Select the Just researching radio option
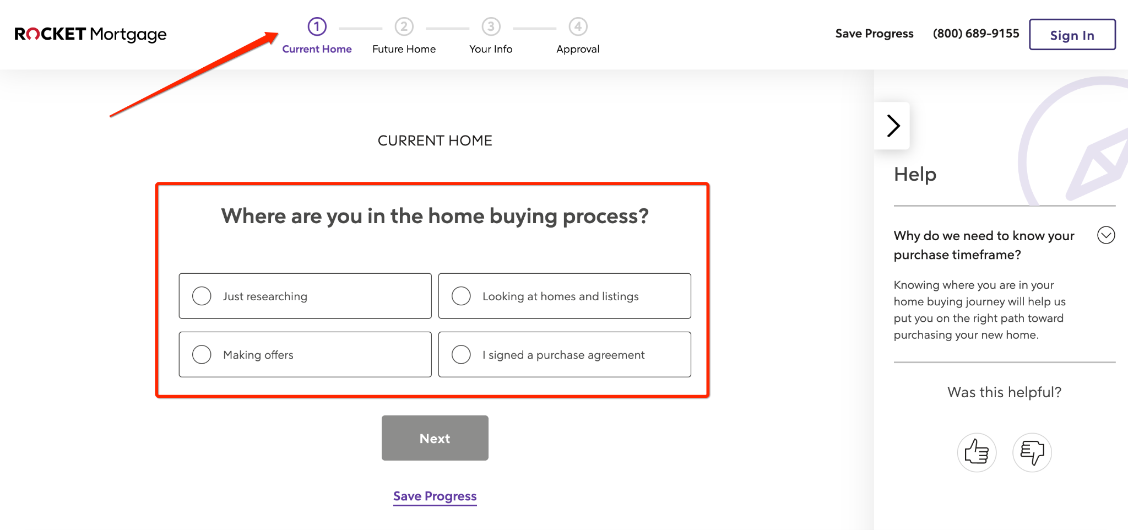Image resolution: width=1128 pixels, height=530 pixels. tap(202, 296)
